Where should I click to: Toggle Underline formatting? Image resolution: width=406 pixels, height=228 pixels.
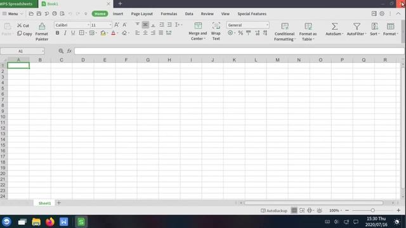73,33
